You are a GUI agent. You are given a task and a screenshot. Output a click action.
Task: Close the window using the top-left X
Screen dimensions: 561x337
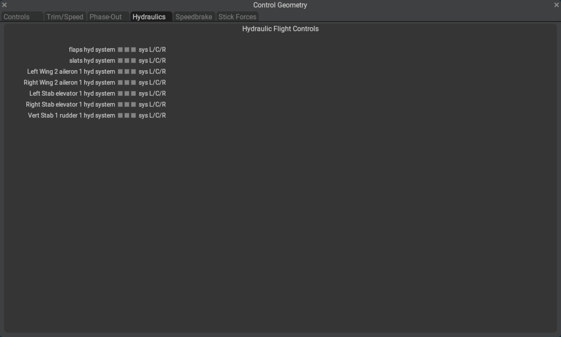(x=5, y=5)
